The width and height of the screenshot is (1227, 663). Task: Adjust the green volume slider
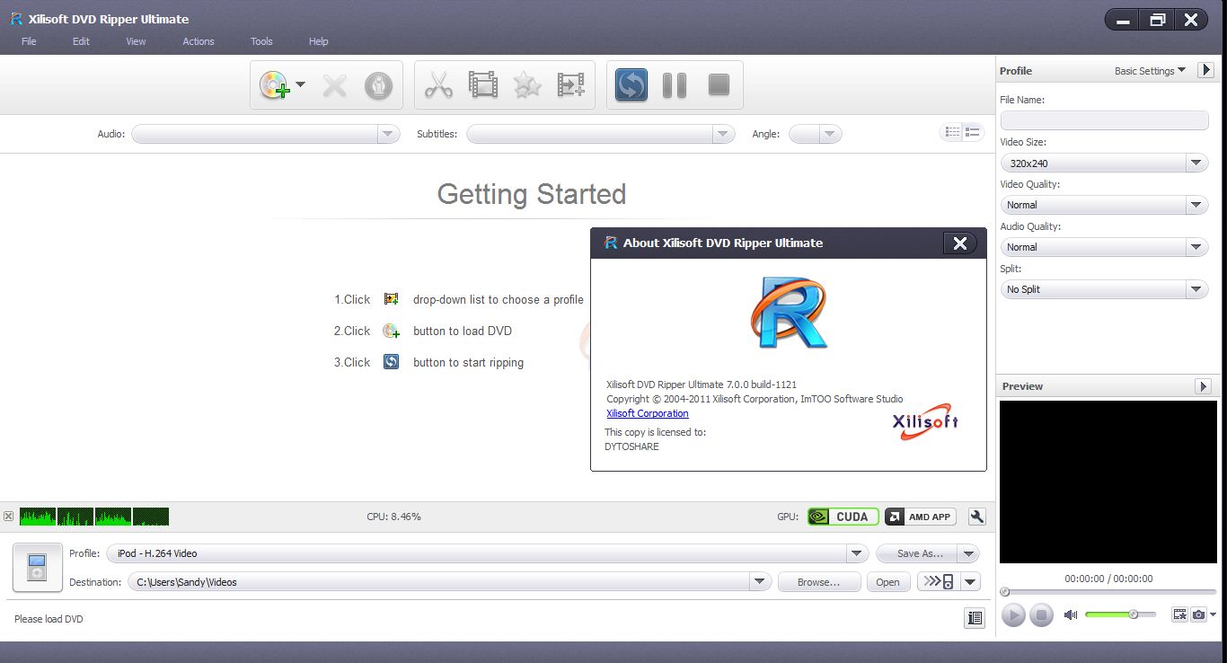pyautogui.click(x=1120, y=614)
